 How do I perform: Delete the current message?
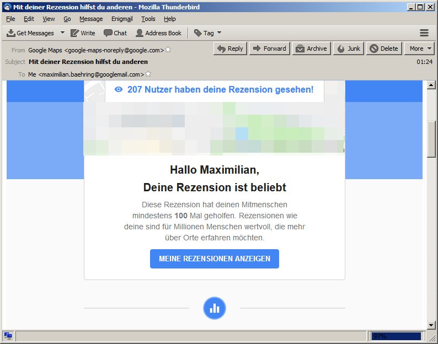pos(384,49)
